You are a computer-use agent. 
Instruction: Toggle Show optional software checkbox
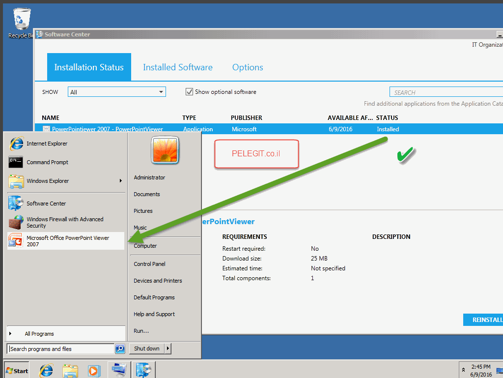[189, 92]
